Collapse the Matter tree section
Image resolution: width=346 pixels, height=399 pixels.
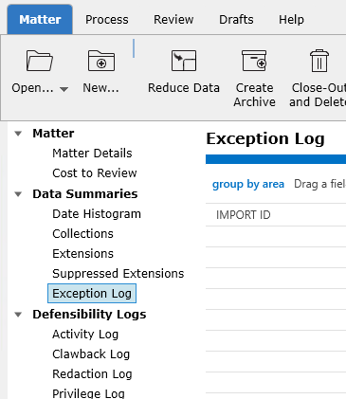pos(18,134)
